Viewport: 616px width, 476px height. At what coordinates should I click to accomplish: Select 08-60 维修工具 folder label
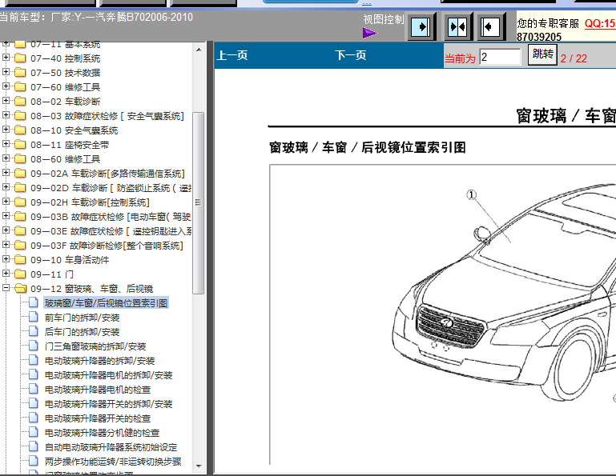65,159
